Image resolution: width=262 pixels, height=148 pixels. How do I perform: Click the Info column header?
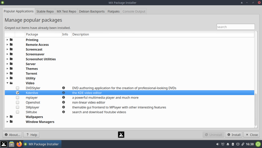click(66, 34)
